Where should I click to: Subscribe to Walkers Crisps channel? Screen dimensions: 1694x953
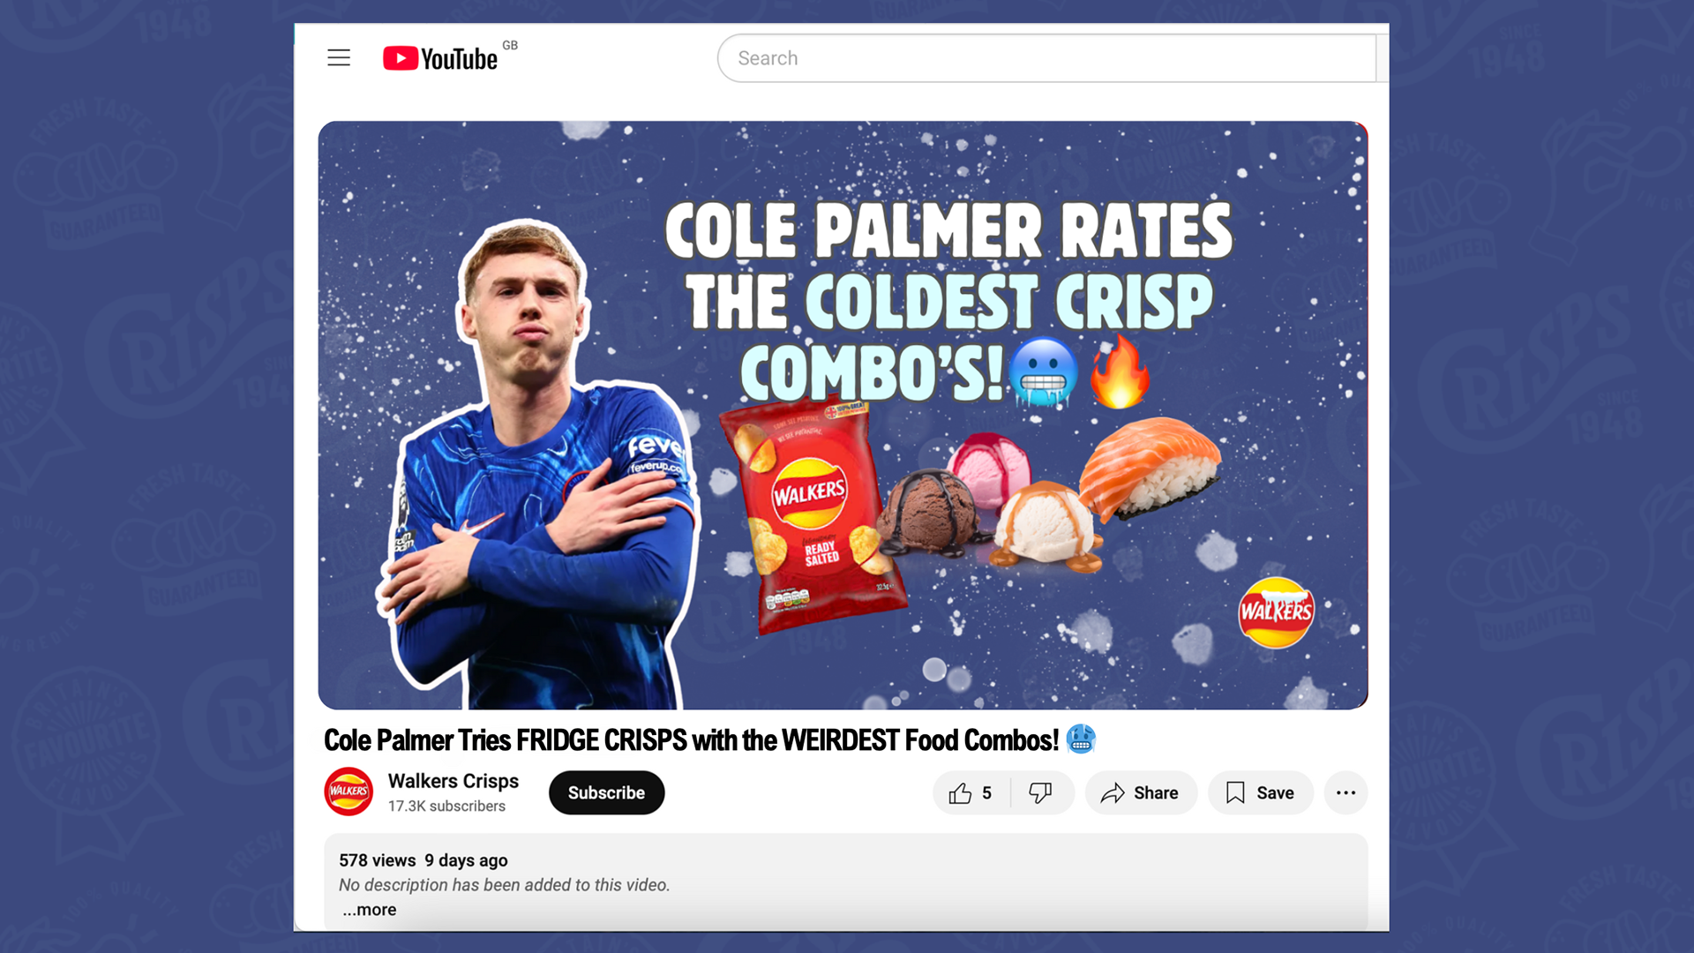coord(606,793)
